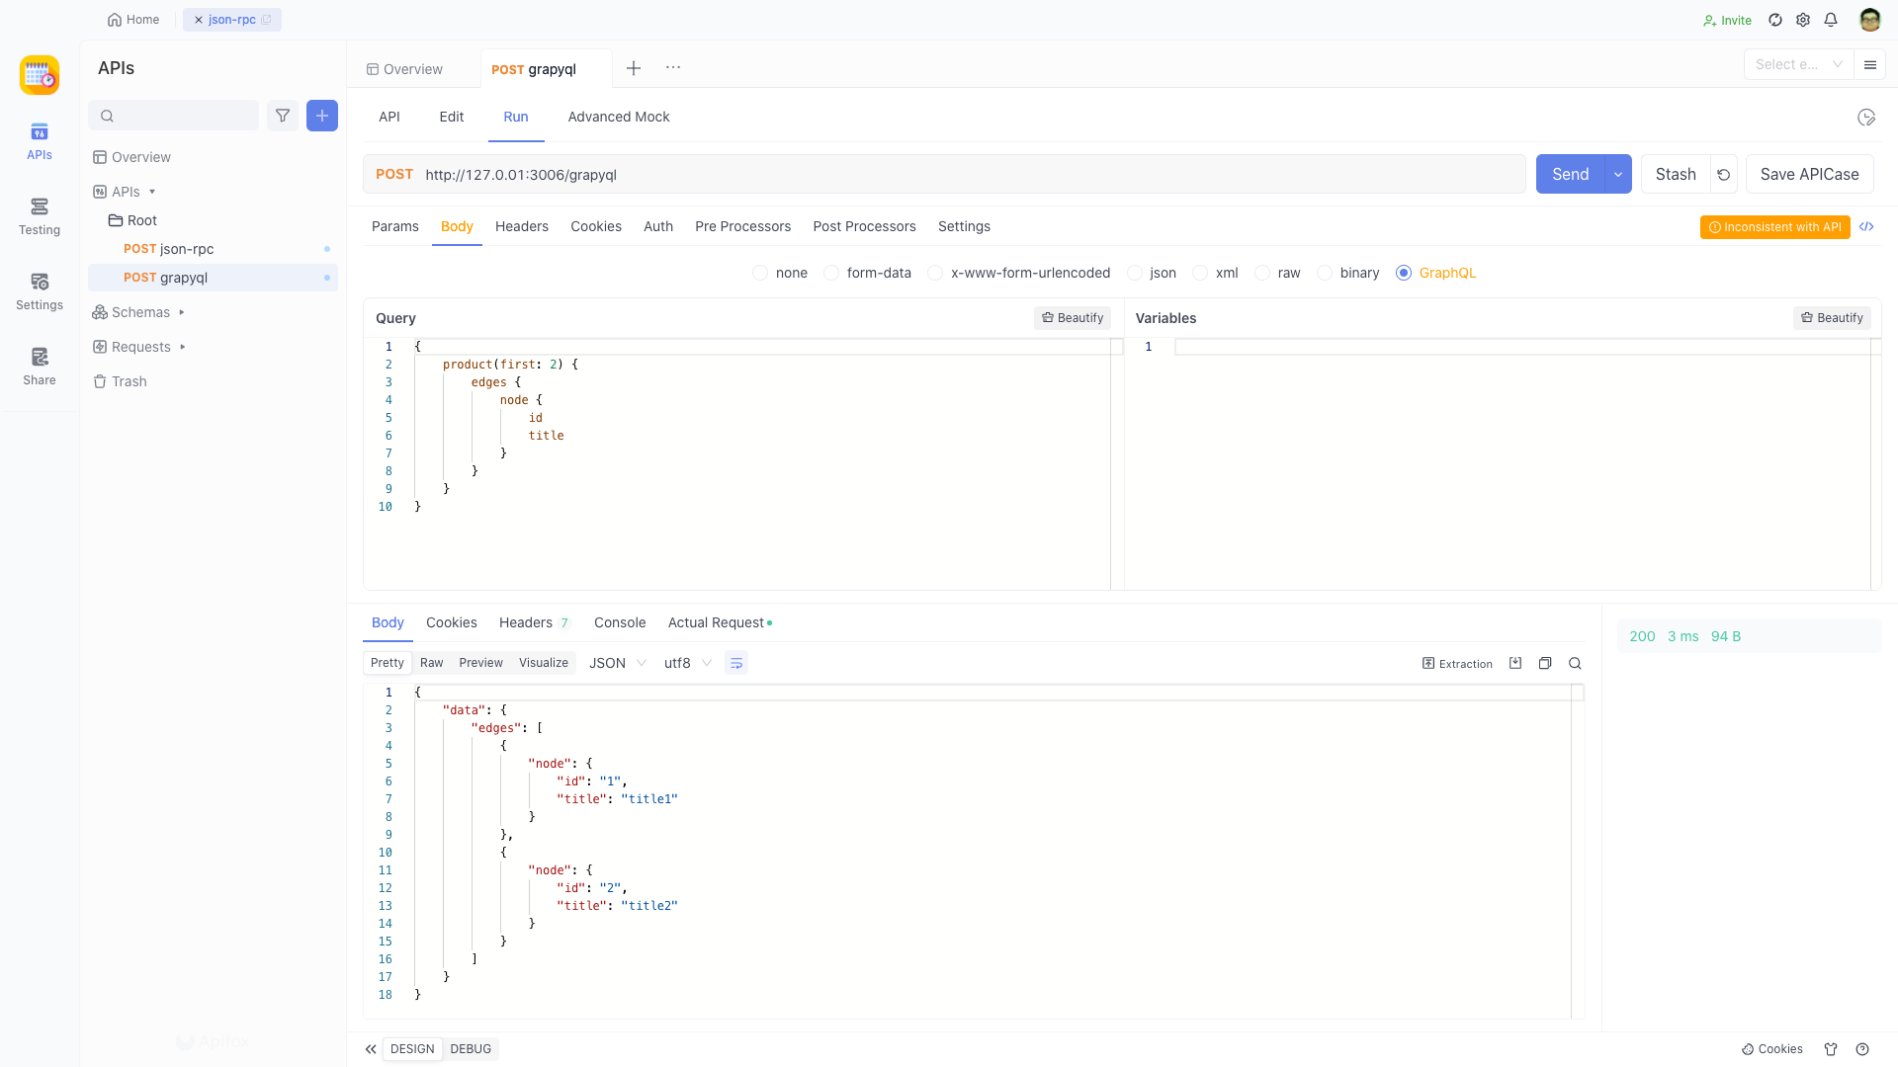The image size is (1898, 1067).
Task: Open the Share section in the left sidebar
Action: (40, 366)
